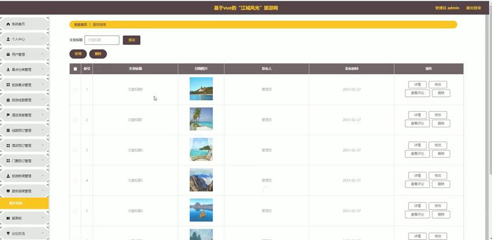The width and height of the screenshot is (492, 240).
Task: Click 删除 button in row 4
Action: click(441, 184)
